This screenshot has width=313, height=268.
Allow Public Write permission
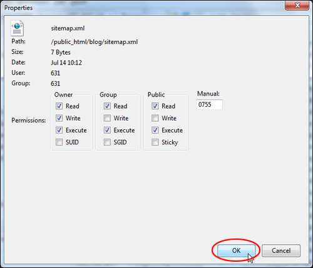point(155,118)
